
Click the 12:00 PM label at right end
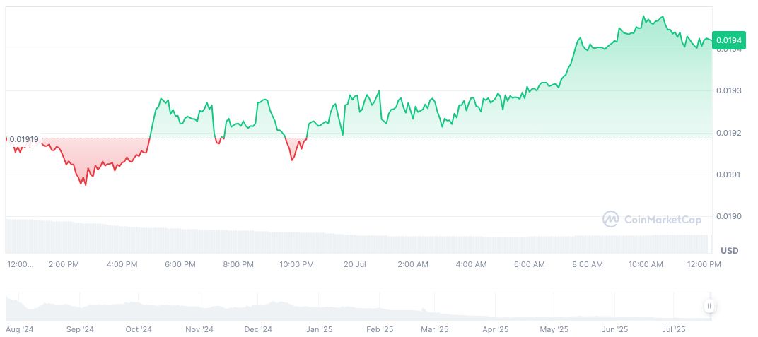tap(704, 264)
